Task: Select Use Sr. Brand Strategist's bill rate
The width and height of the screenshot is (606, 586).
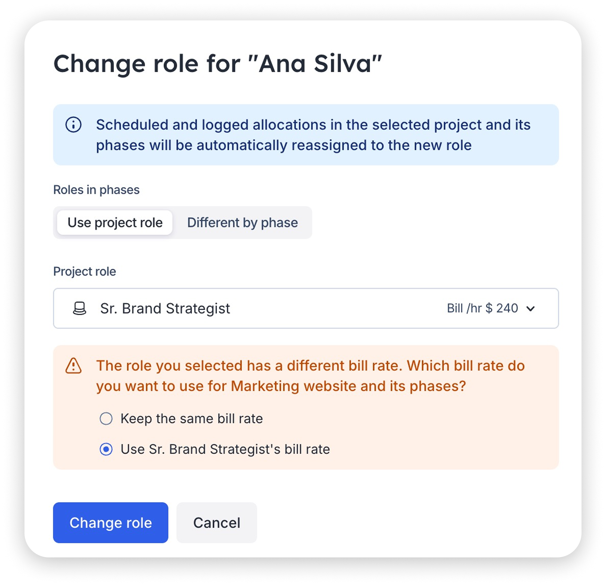Action: 106,449
